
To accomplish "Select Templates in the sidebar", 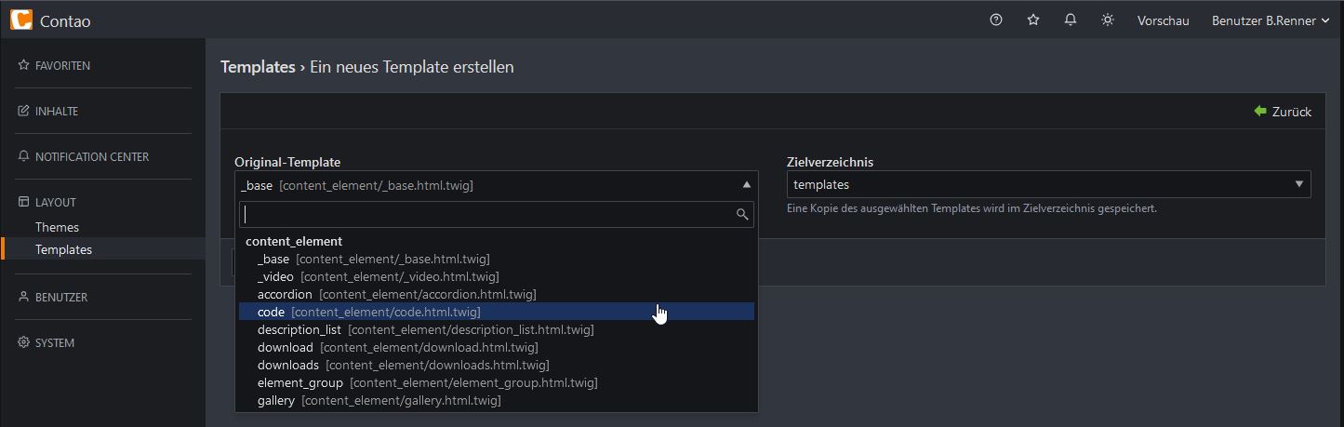I will [x=63, y=249].
